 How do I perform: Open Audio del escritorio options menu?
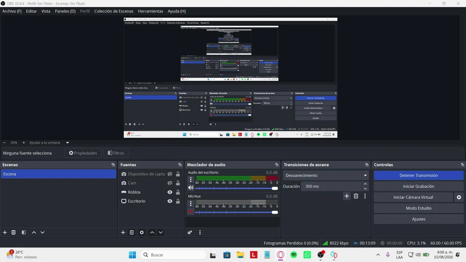[191, 179]
